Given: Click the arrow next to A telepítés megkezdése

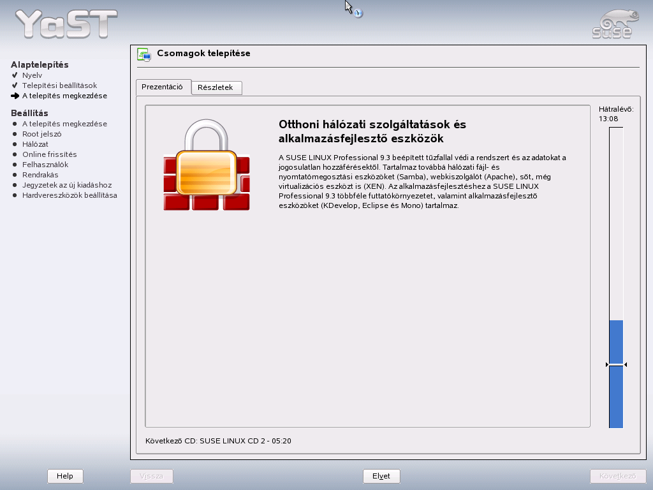Looking at the screenshot, I should click(15, 96).
